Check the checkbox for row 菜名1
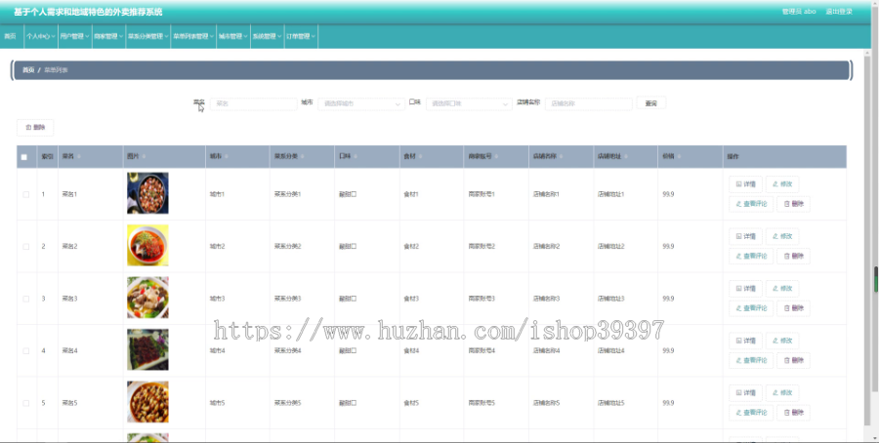The image size is (879, 443). pos(25,194)
